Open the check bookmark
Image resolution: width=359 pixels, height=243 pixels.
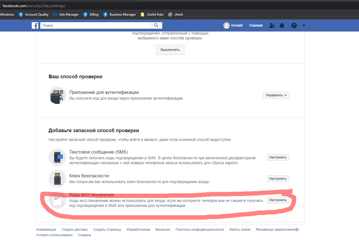(176, 15)
